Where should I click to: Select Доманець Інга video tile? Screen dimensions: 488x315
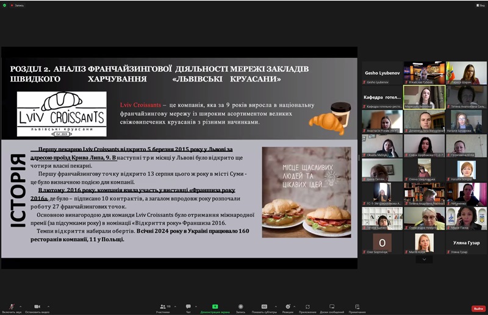[425, 122]
